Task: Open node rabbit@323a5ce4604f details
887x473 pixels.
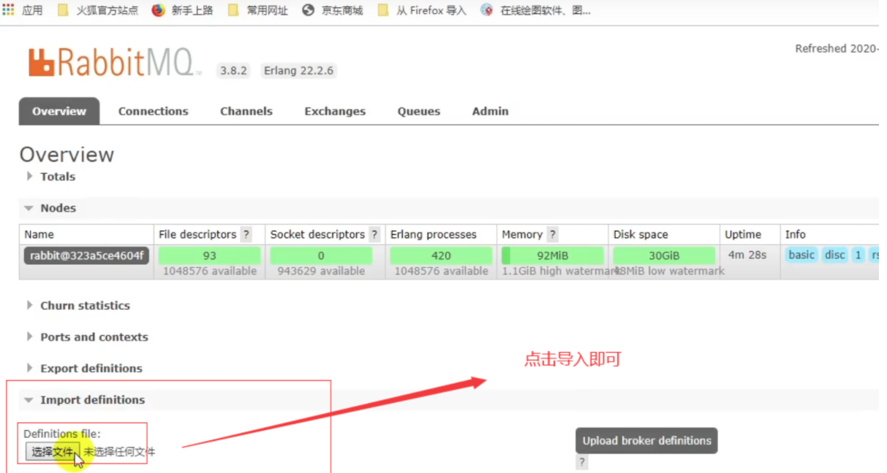Action: 86,255
